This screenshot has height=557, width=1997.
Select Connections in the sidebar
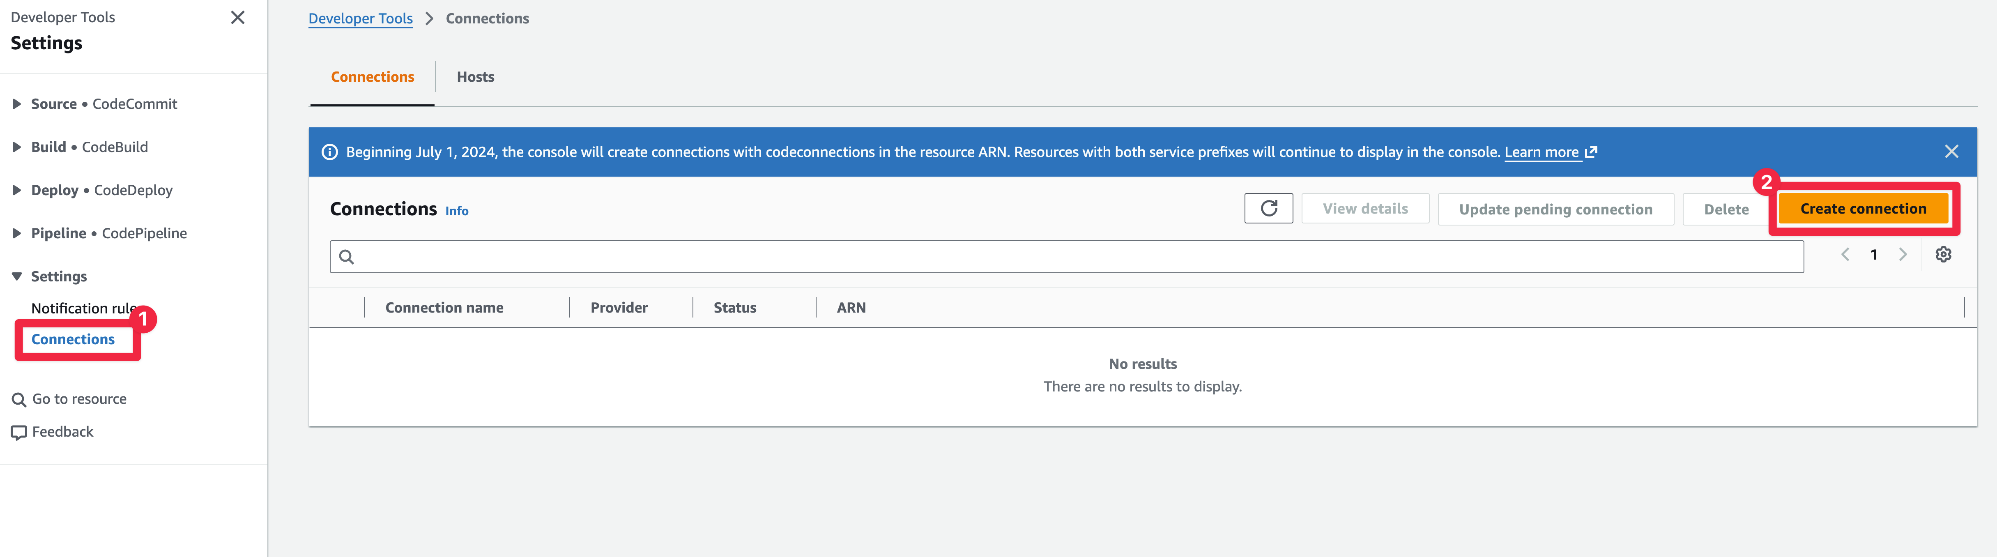point(73,339)
